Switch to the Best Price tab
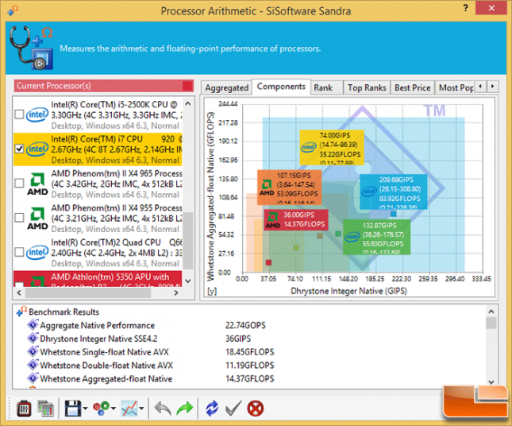 pyautogui.click(x=413, y=87)
